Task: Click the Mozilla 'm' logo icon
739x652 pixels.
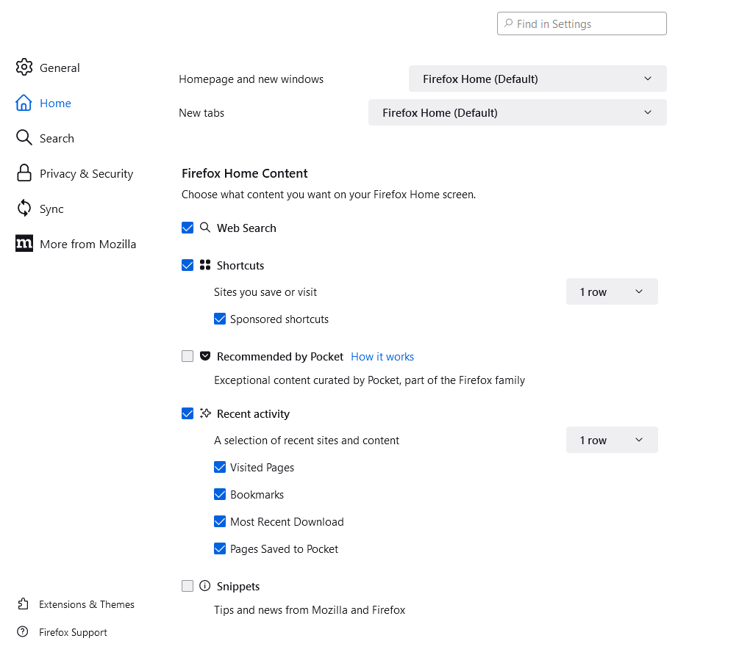Action: click(24, 243)
